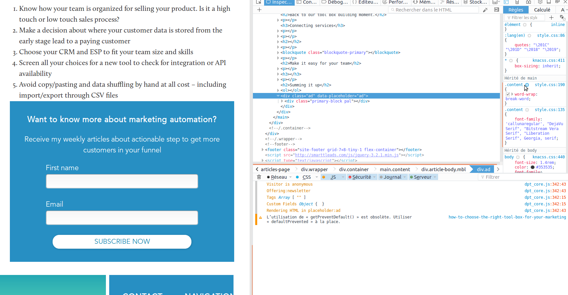Select the h2 "Summing it up" node
The image size is (568, 295).
click(x=306, y=85)
